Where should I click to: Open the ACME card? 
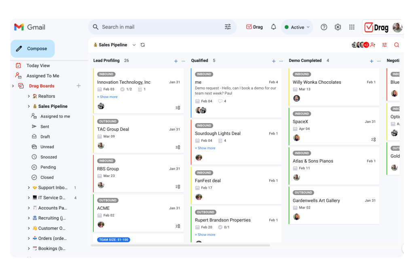(x=138, y=213)
